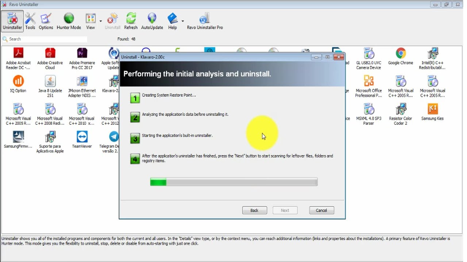Select the Uninstaller toolbar button
This screenshot has width=467, height=262.
12,21
